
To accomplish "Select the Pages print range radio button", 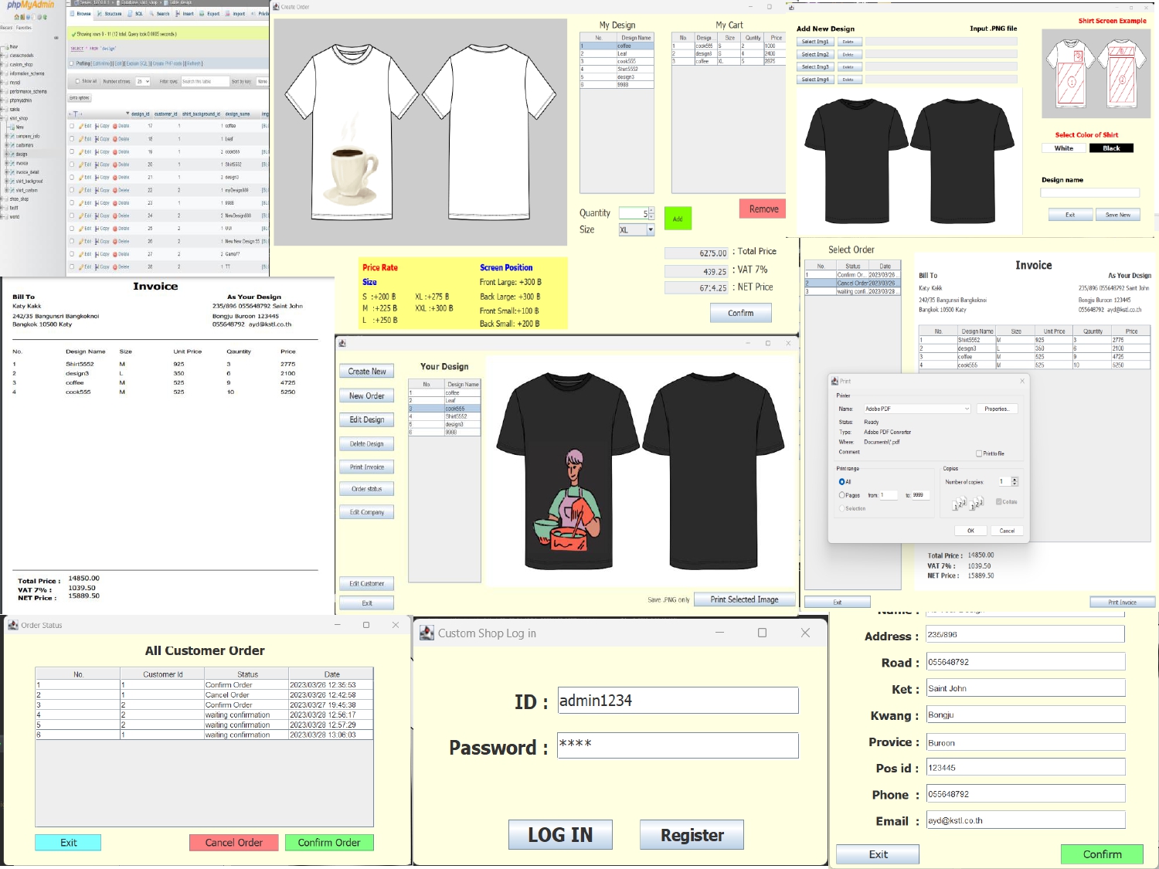I will 842,495.
